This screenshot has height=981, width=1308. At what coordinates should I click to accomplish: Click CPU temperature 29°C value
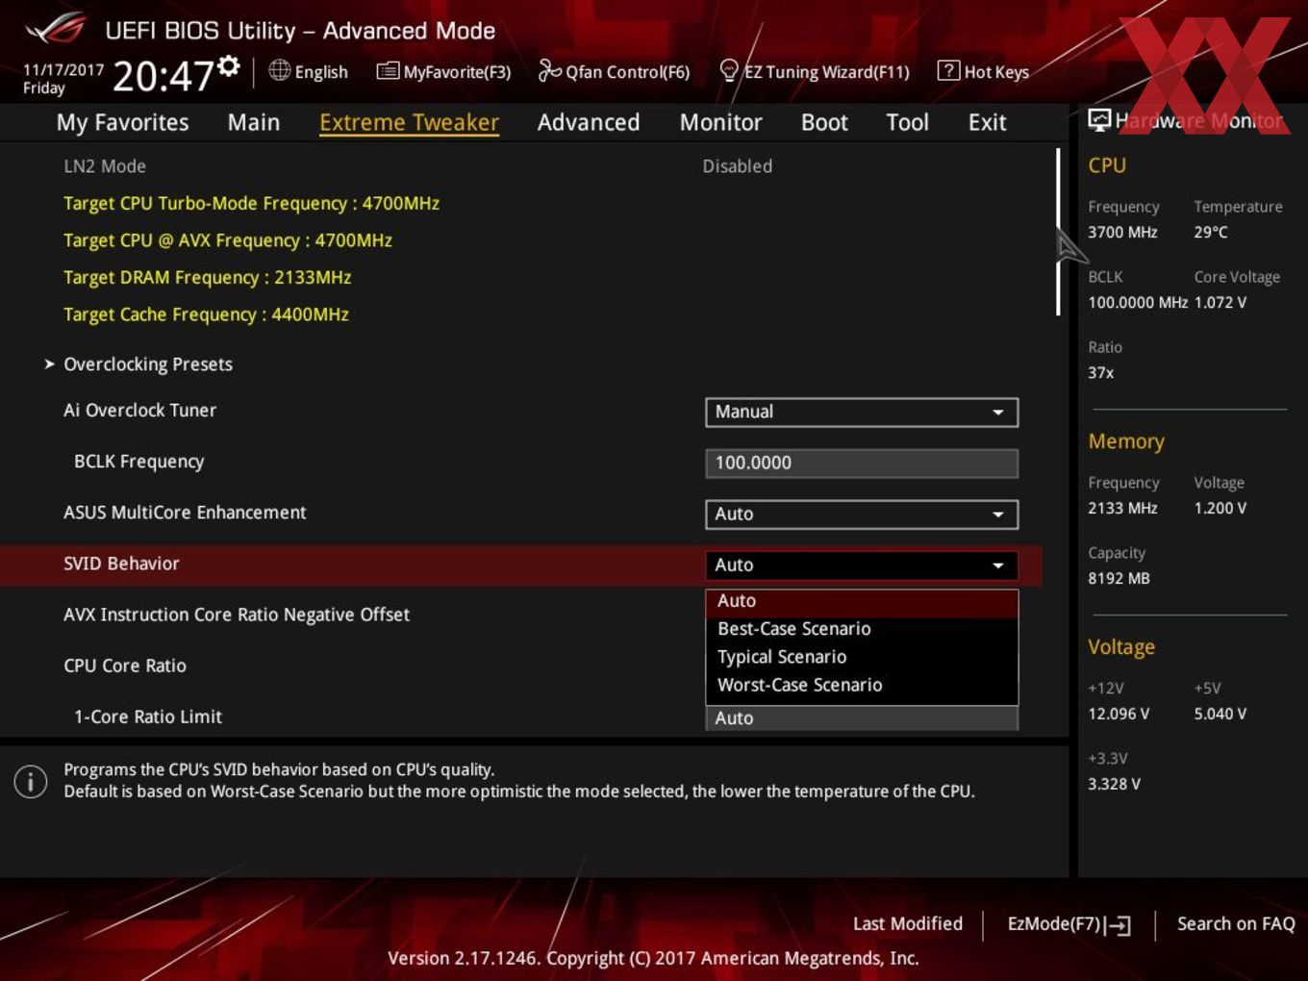pyautogui.click(x=1211, y=232)
